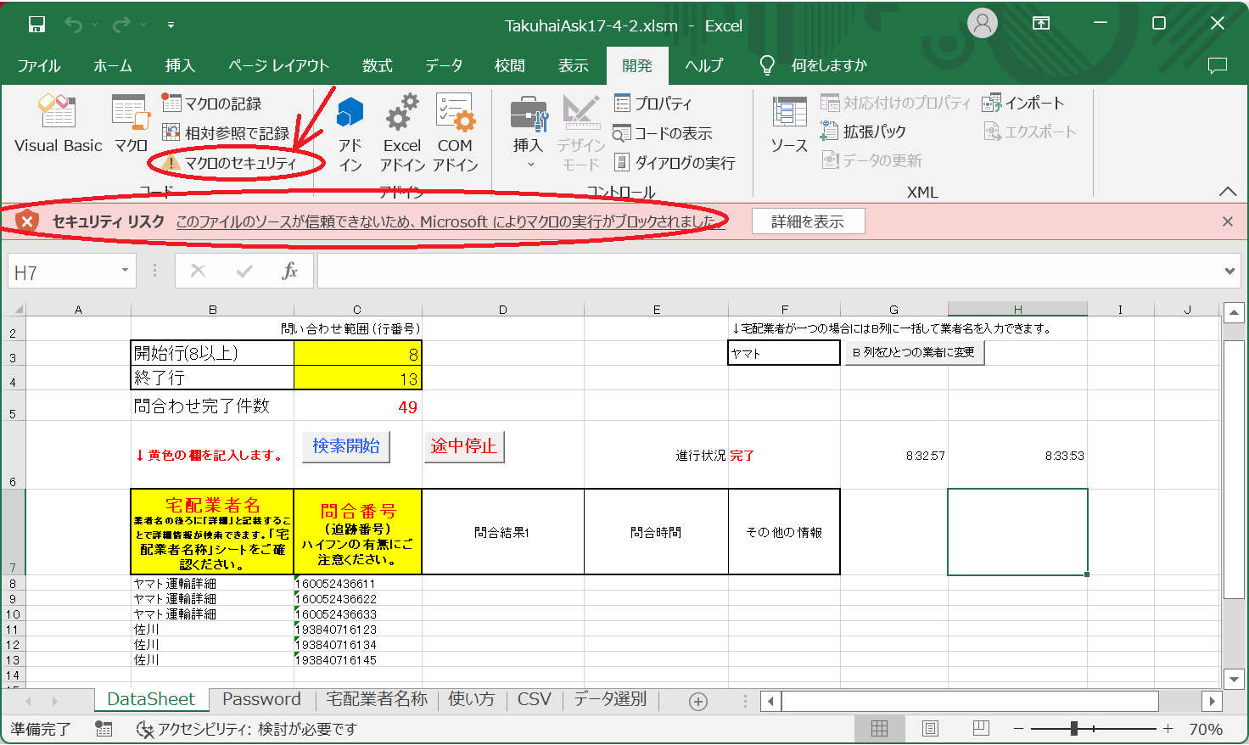Collapse the ribbon with the chevron

[1228, 192]
